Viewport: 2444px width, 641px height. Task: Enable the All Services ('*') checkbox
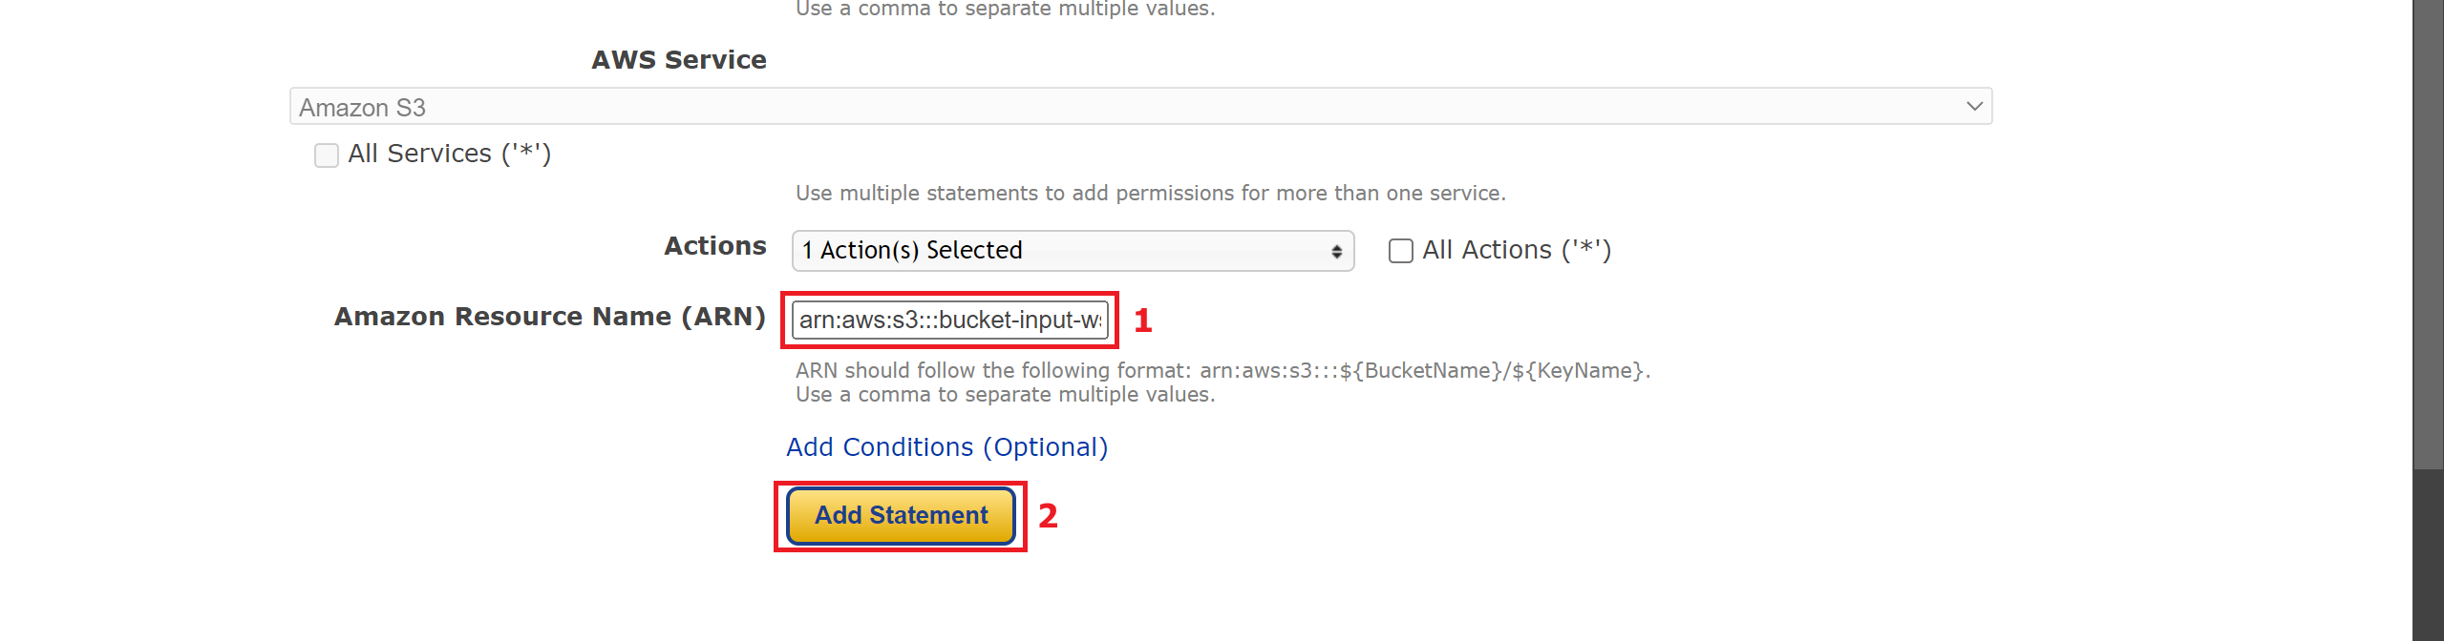pyautogui.click(x=327, y=155)
